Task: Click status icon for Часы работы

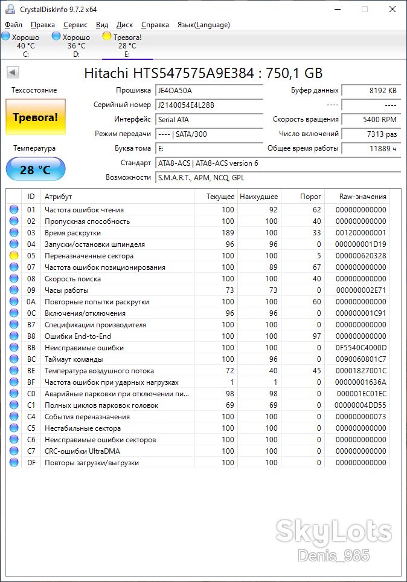Action: (x=14, y=290)
